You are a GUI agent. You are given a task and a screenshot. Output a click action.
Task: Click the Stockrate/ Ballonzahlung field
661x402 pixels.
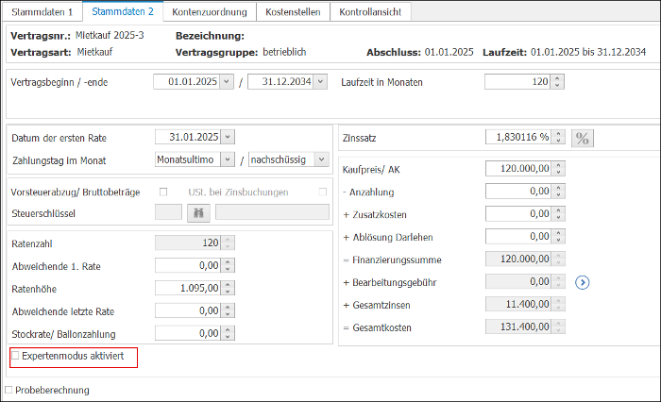[x=188, y=333]
